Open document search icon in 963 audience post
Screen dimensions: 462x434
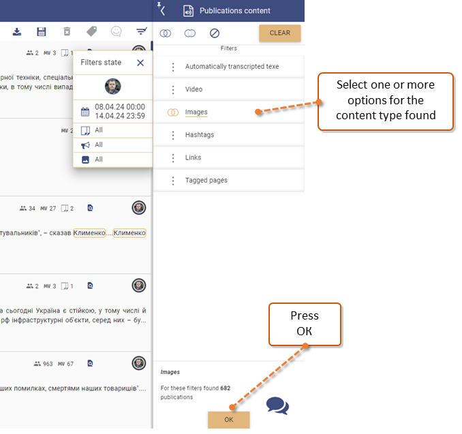point(91,364)
